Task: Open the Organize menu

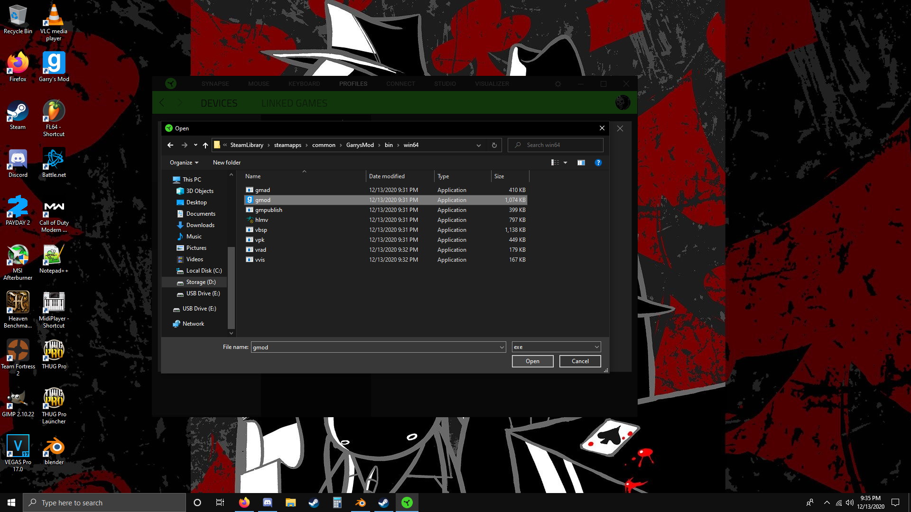Action: (x=184, y=163)
